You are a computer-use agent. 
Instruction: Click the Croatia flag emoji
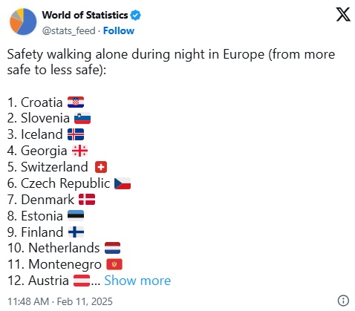pos(76,102)
